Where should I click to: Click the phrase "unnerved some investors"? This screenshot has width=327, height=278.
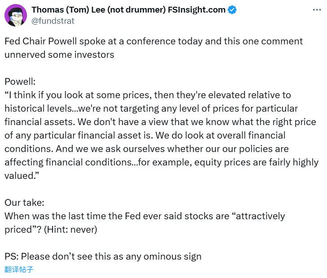point(59,55)
